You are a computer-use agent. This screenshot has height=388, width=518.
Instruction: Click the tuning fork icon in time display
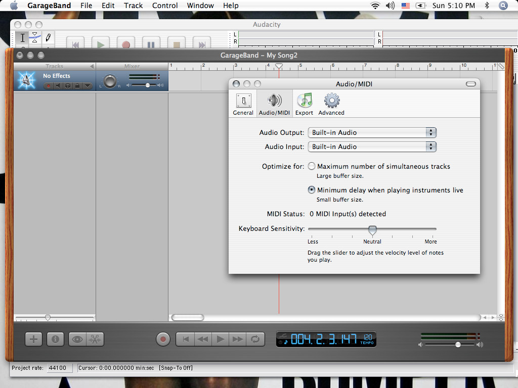[283, 336]
